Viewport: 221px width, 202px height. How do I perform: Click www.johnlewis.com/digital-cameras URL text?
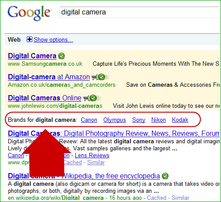coord(55,106)
